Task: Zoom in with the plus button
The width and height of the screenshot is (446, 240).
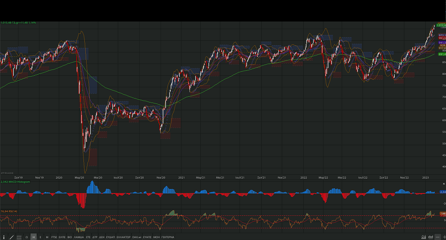Action: coord(444,237)
